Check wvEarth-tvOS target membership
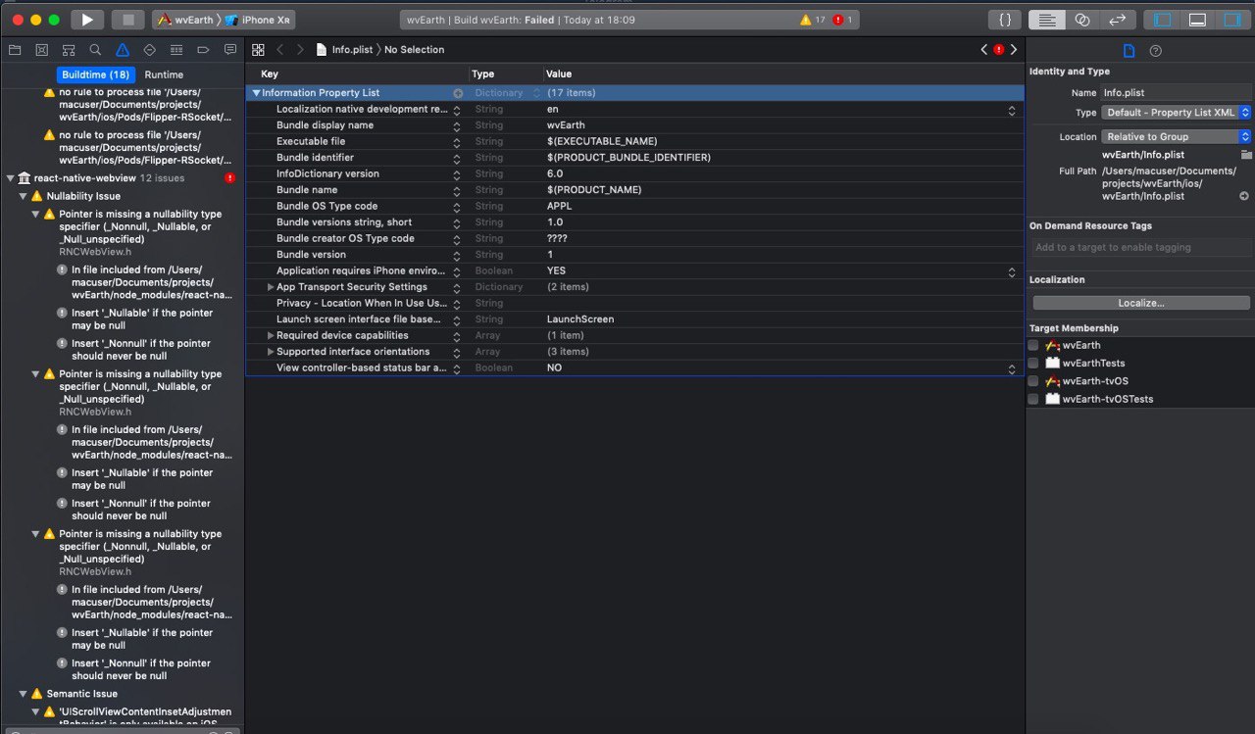This screenshot has width=1255, height=734. pos(1033,381)
